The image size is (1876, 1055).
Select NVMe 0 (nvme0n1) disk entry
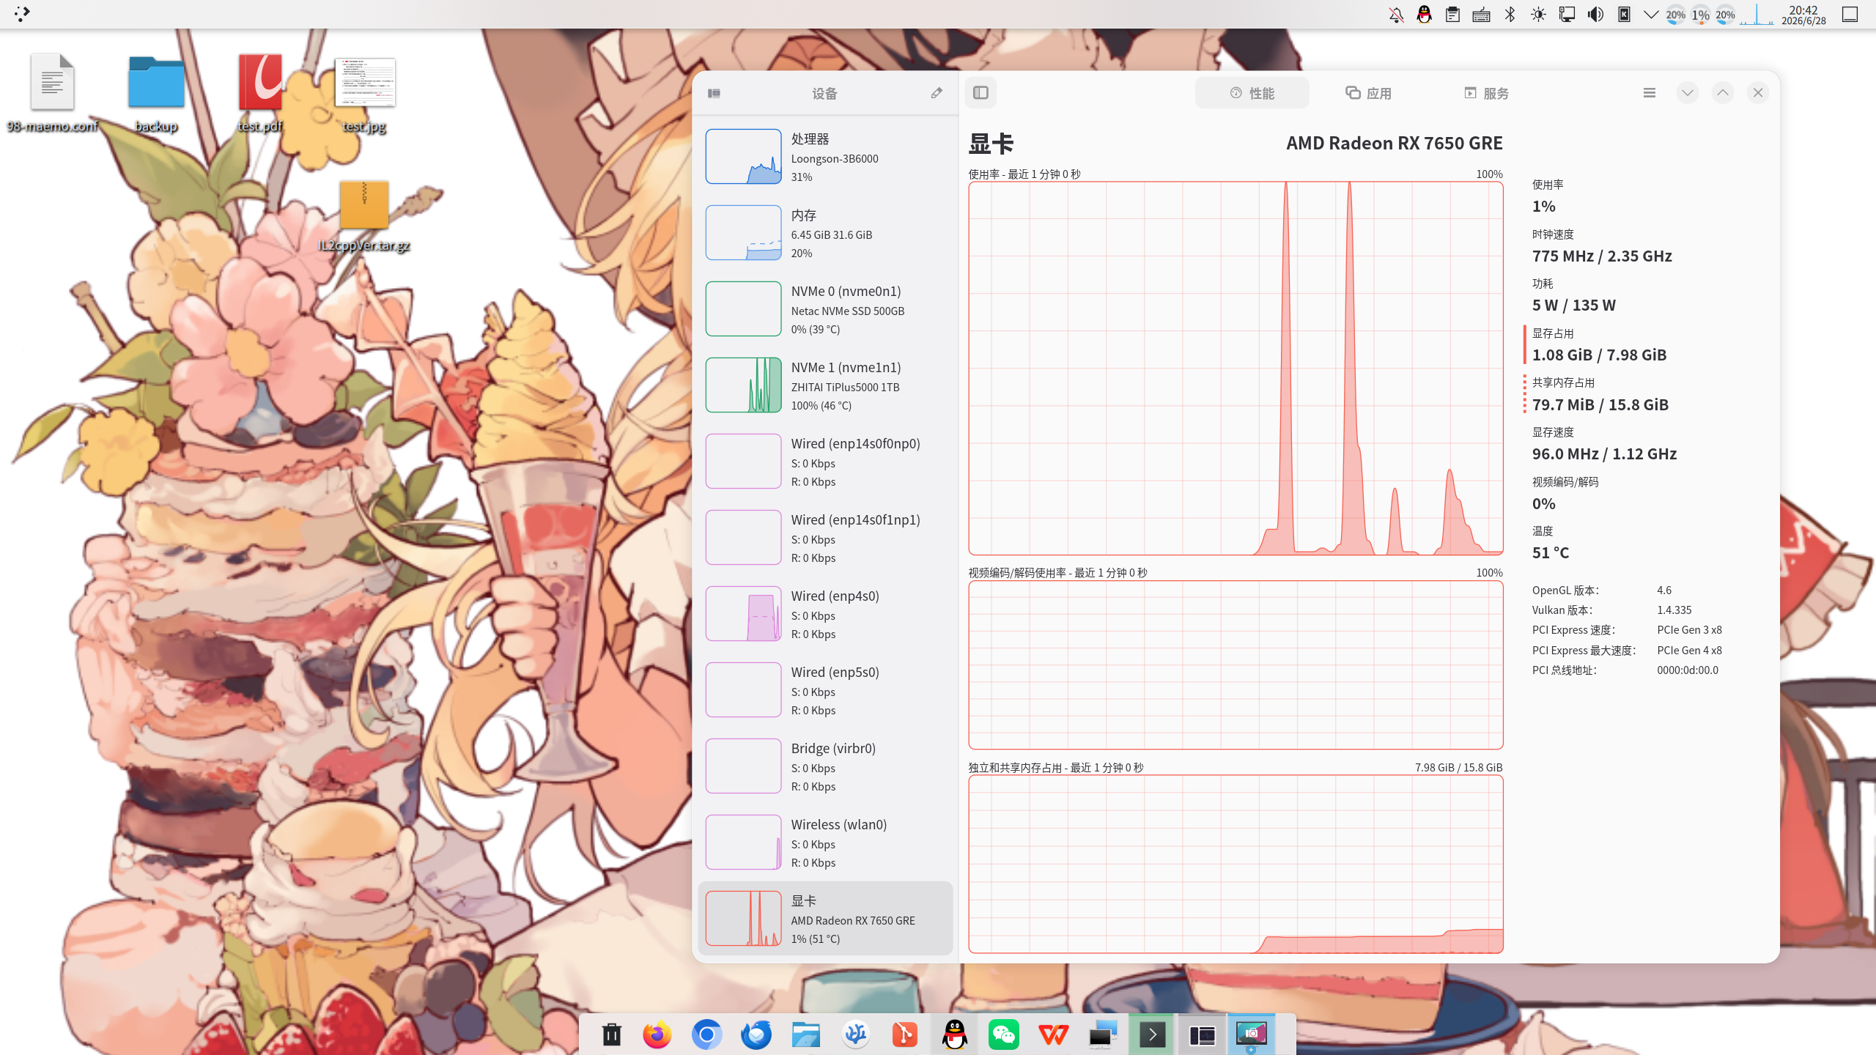coord(825,309)
